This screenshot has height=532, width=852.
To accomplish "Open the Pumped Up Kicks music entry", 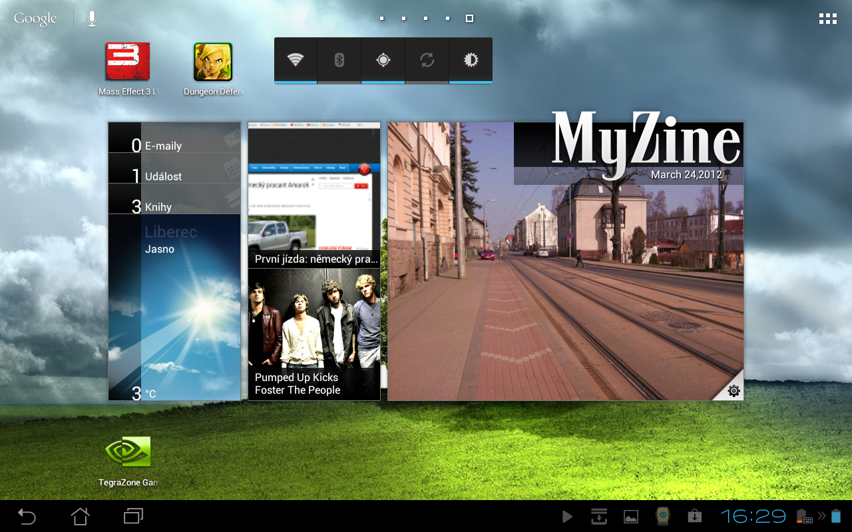I will pyautogui.click(x=314, y=332).
